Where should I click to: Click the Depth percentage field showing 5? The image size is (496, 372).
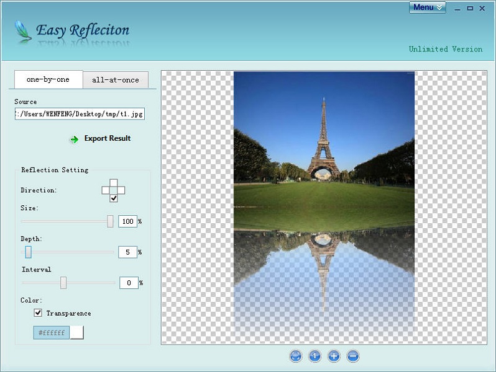[127, 252]
